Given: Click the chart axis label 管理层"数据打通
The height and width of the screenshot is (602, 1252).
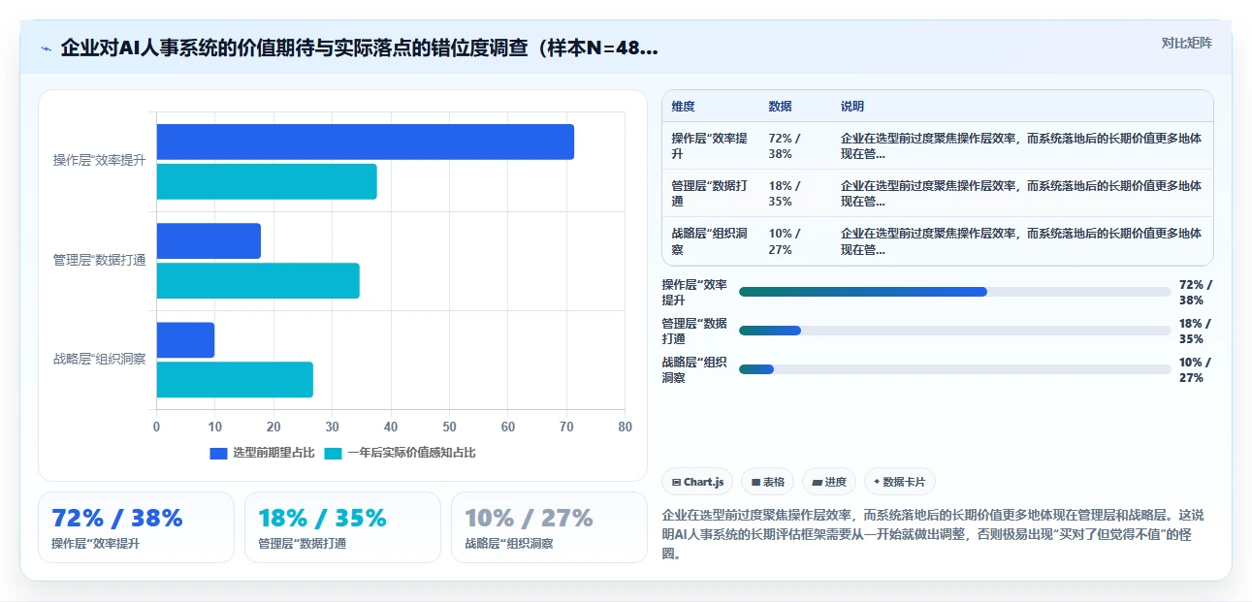Looking at the screenshot, I should point(99,260).
